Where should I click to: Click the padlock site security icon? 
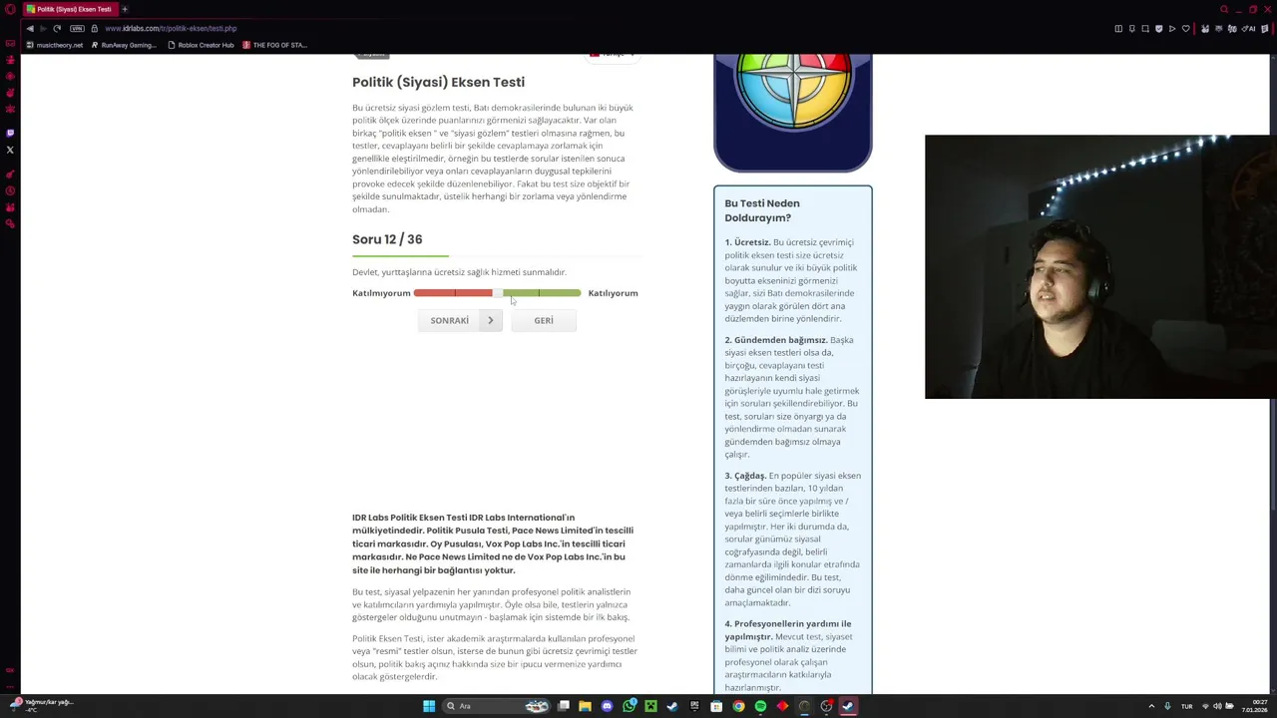click(x=94, y=28)
